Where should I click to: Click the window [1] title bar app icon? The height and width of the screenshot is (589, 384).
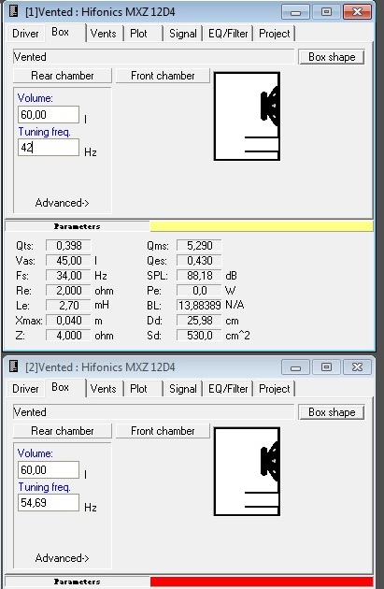[x=13, y=11]
